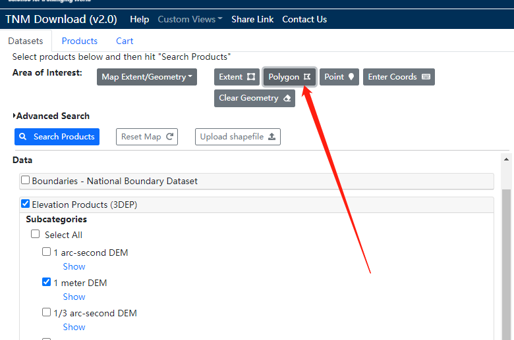The height and width of the screenshot is (340, 514).
Task: Click Clear Geometry eraser button
Action: 255,98
